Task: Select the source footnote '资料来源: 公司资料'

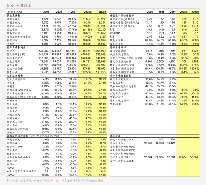Action: pos(18,181)
